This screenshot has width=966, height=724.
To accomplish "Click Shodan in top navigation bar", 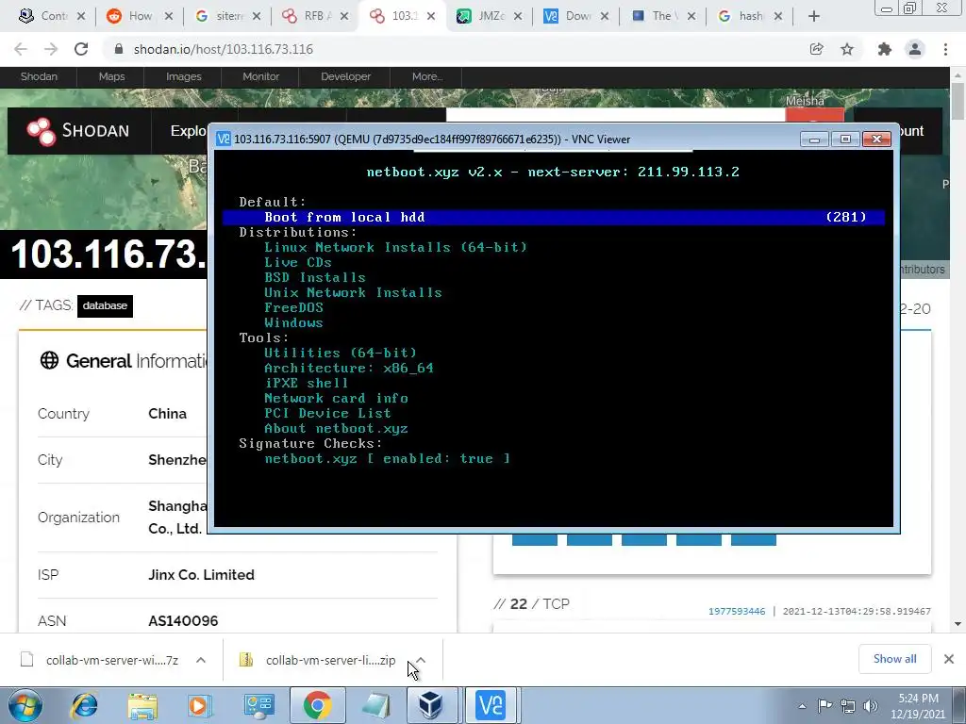I will [39, 76].
